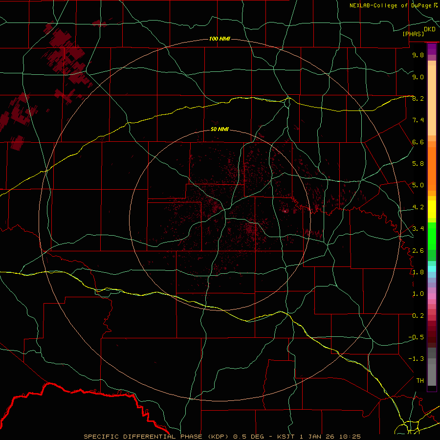Click the 3.4 value on the color scale
440x440 pixels.
click(418, 228)
